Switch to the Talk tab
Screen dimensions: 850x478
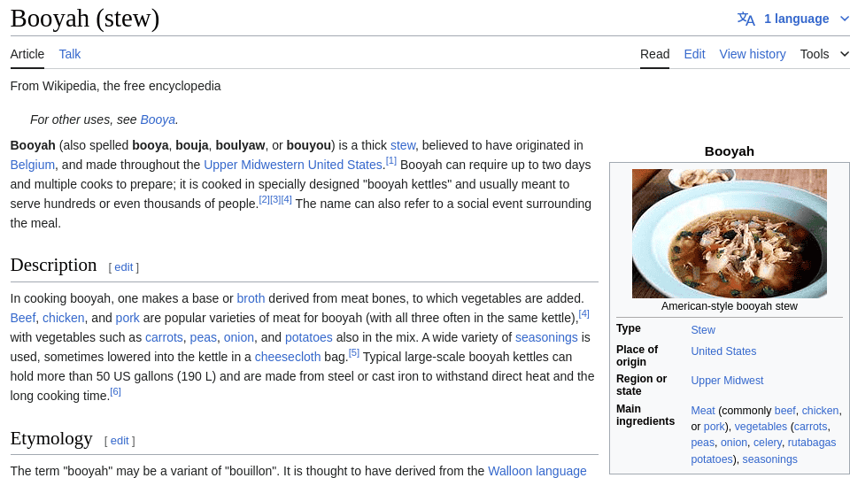tap(70, 54)
